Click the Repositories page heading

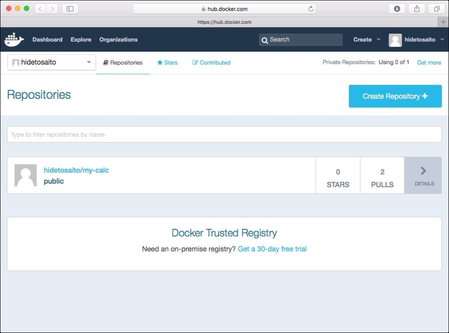[x=39, y=95]
